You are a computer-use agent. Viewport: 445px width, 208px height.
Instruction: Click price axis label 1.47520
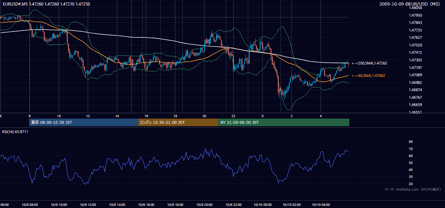[416, 45]
